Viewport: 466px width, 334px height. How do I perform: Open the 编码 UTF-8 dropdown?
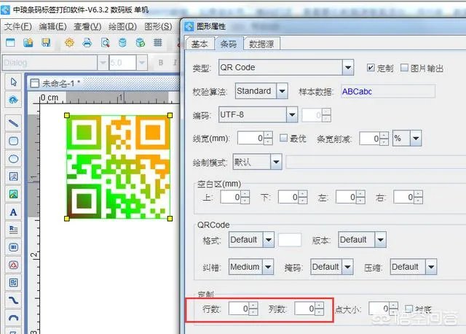tap(292, 114)
